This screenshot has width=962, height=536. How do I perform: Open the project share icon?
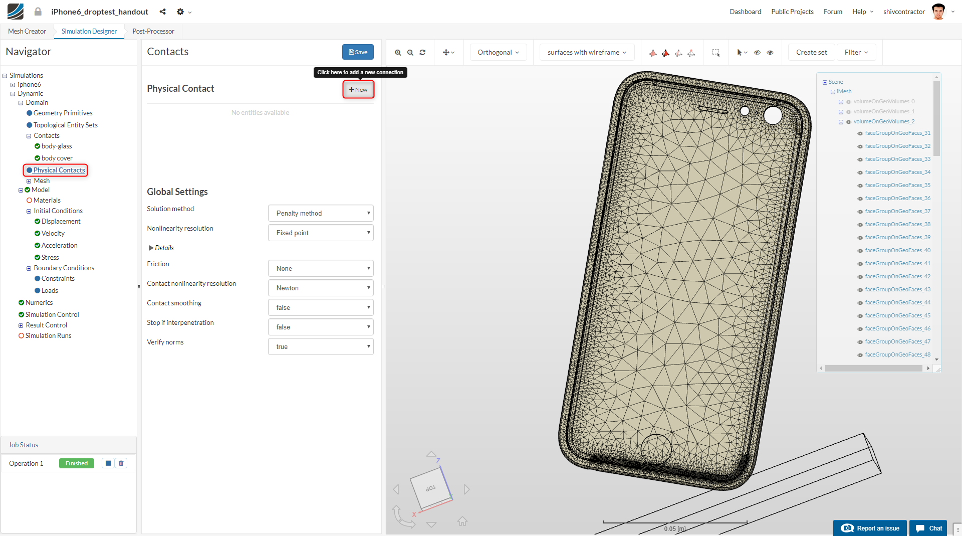(x=162, y=12)
